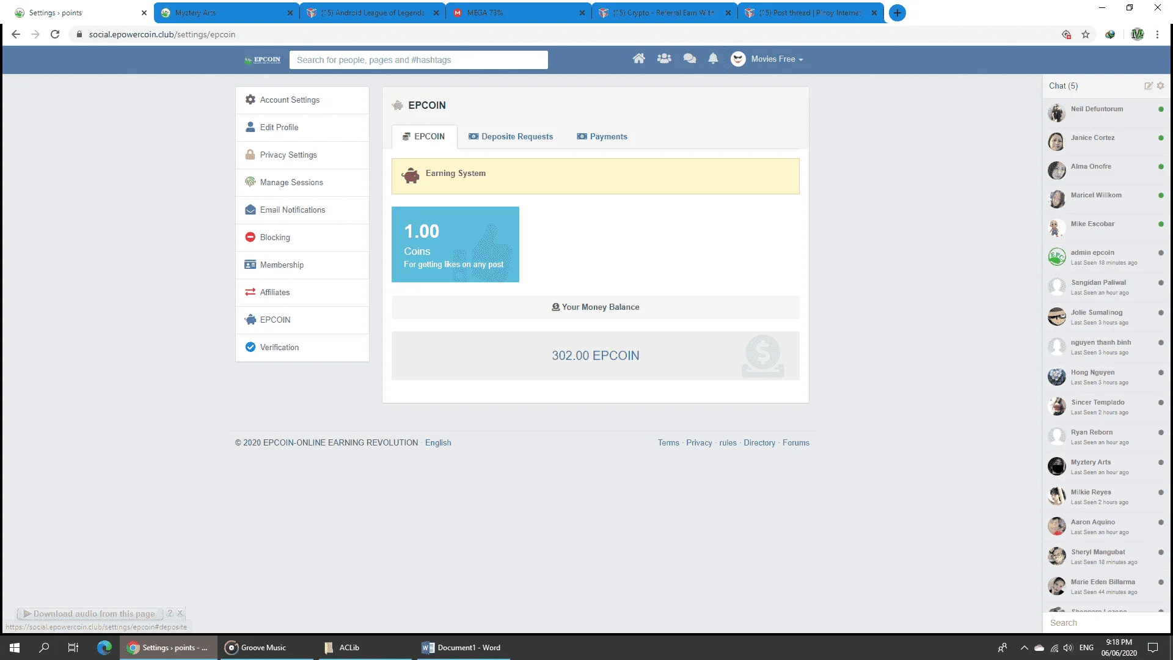This screenshot has width=1173, height=660.
Task: Open chat with Ryan Reborn
Action: point(1106,436)
